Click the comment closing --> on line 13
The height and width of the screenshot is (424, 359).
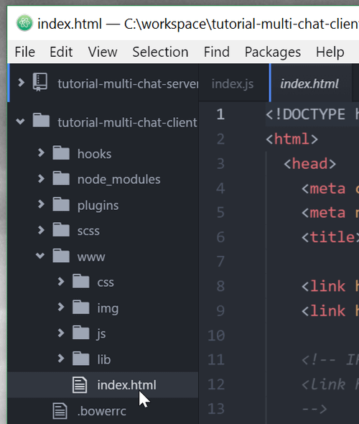(314, 409)
